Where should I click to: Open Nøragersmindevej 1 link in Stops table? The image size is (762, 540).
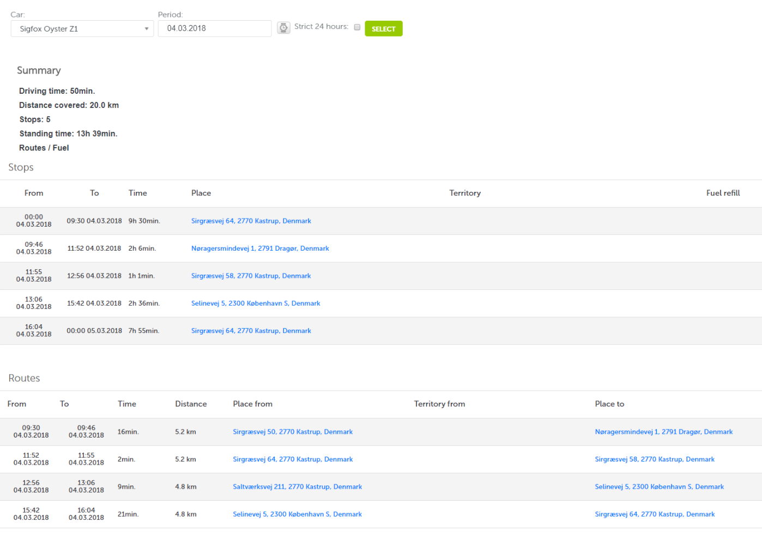pyautogui.click(x=260, y=248)
